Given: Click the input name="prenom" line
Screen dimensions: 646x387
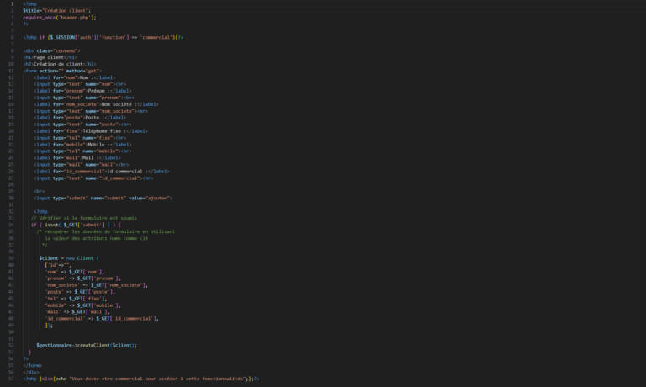Looking at the screenshot, I should tap(84, 98).
